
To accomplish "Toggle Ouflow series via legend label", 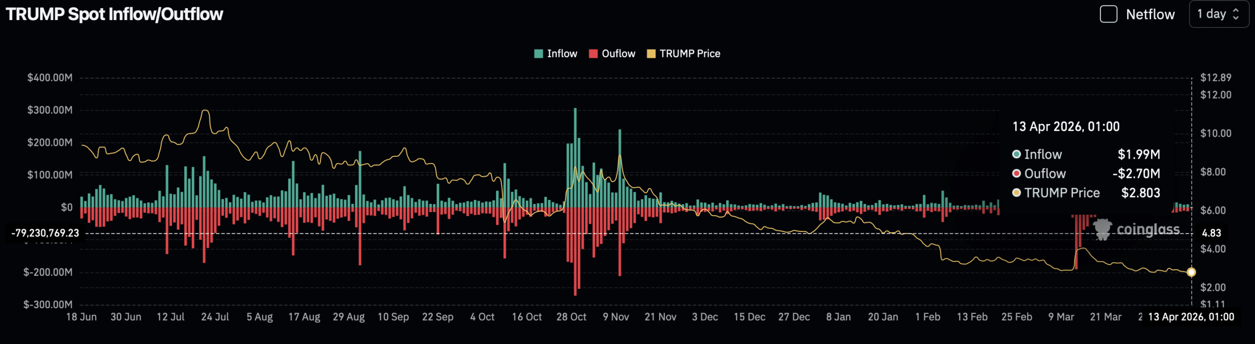I will pos(618,54).
